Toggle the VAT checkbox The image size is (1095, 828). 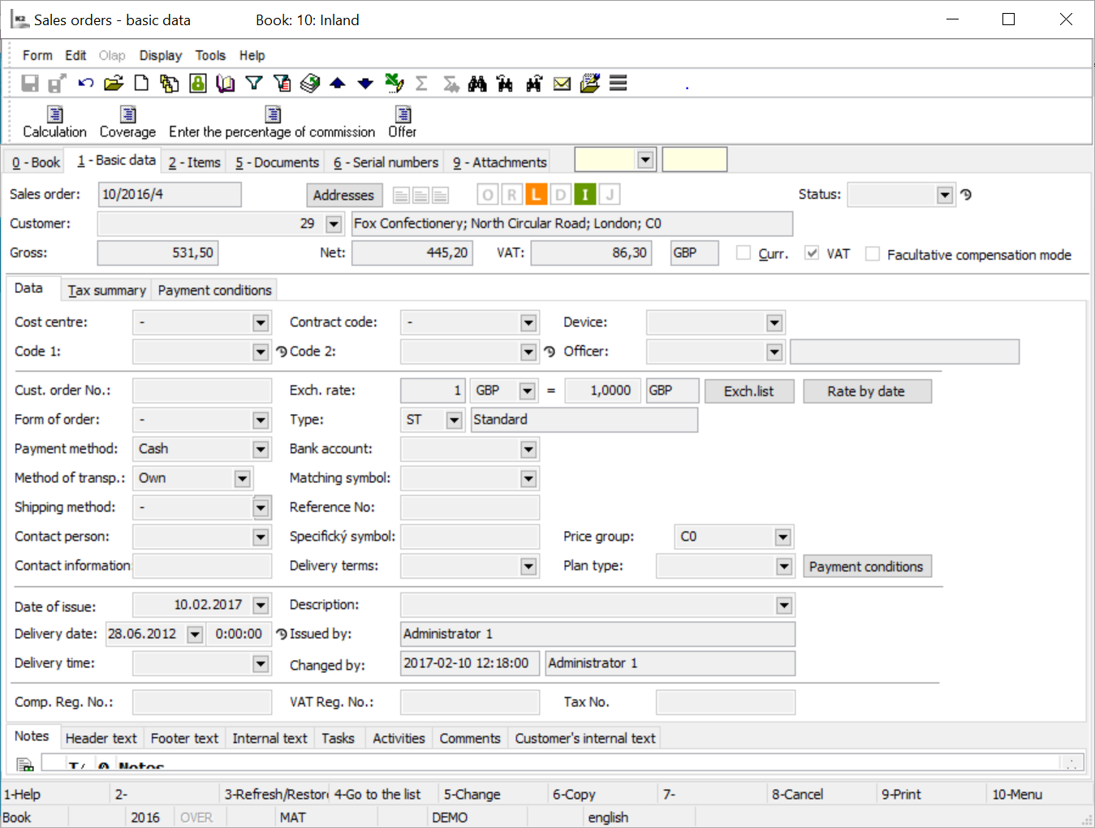[x=811, y=253]
